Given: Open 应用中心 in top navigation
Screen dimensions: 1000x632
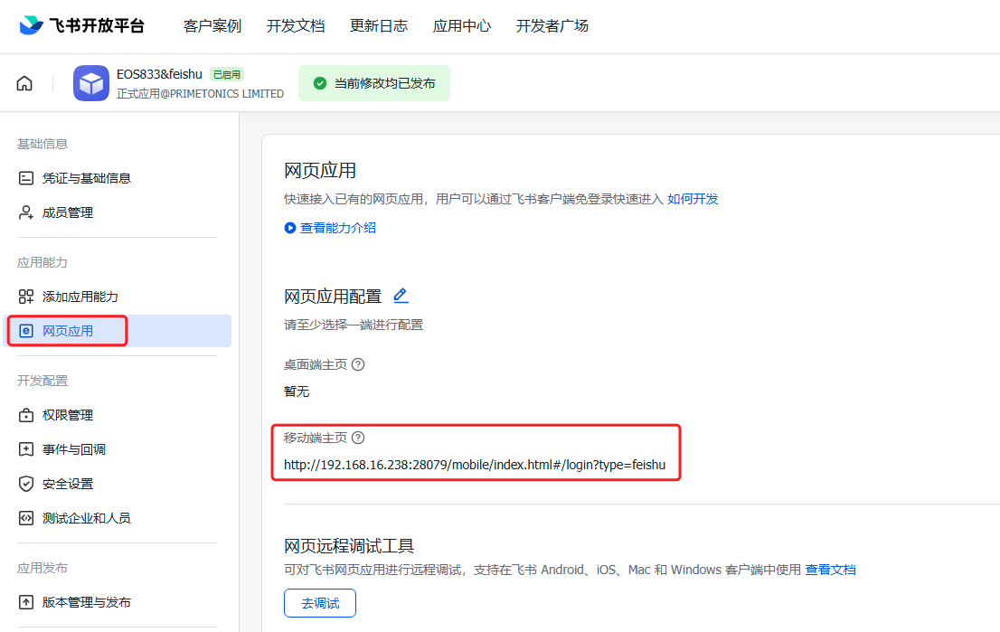Looking at the screenshot, I should [462, 25].
